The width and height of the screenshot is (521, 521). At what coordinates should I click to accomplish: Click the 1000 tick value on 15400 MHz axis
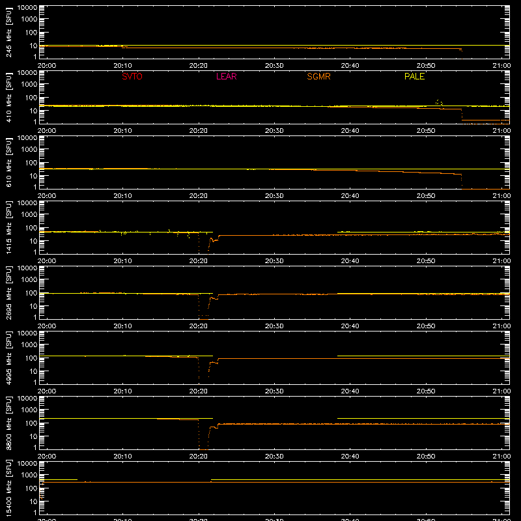(x=29, y=475)
